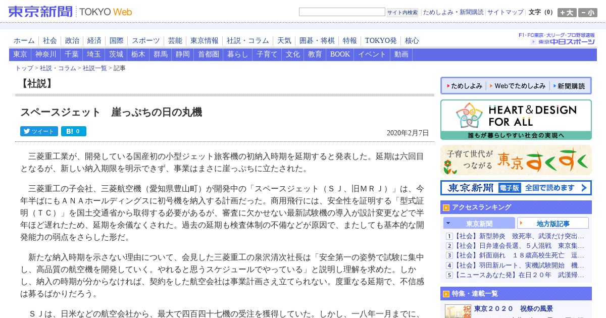Select BOOK in the blue bar
The height and width of the screenshot is (318, 606).
click(x=340, y=55)
